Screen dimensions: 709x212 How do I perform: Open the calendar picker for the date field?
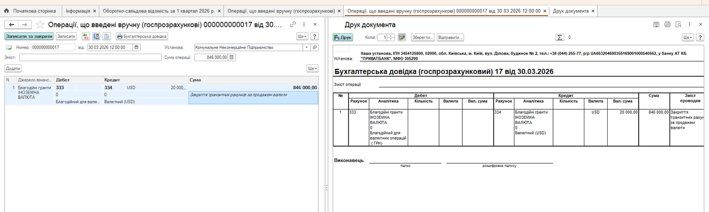[137, 48]
